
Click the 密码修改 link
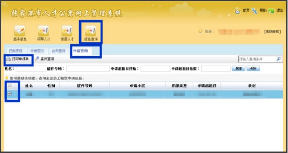tap(272, 32)
